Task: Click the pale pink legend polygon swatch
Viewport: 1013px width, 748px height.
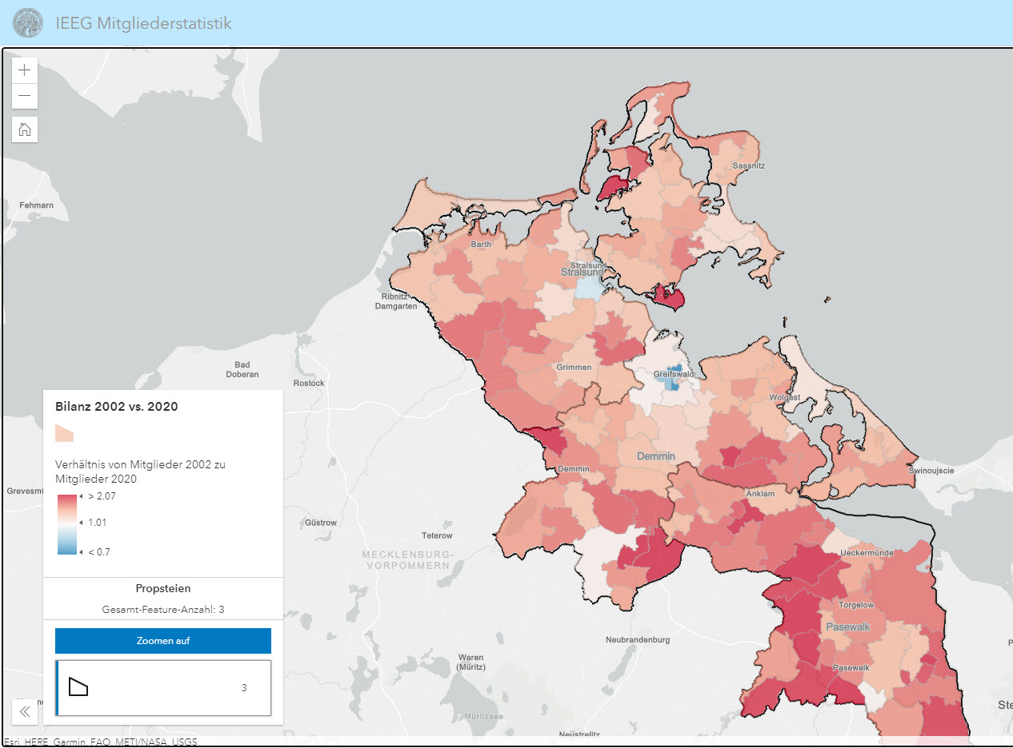Action: click(x=64, y=433)
